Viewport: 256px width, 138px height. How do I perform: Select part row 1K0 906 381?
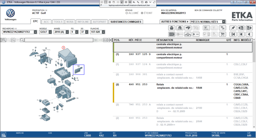coord(183,78)
